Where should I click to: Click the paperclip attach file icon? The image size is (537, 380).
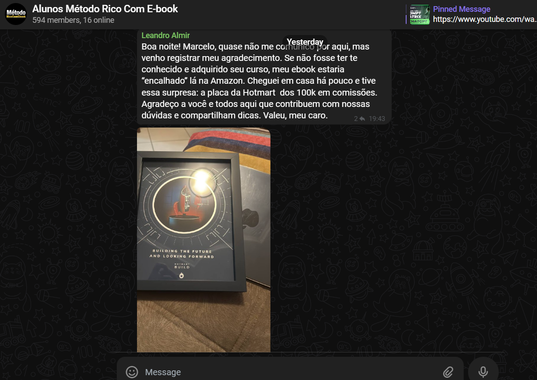point(448,372)
